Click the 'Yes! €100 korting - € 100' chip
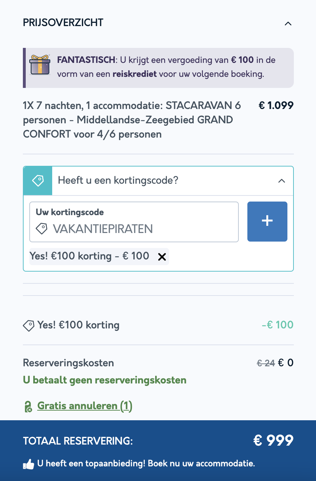 coord(99,256)
